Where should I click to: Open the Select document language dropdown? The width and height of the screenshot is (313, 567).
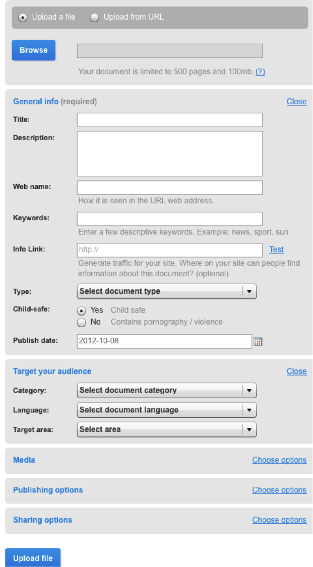click(167, 410)
